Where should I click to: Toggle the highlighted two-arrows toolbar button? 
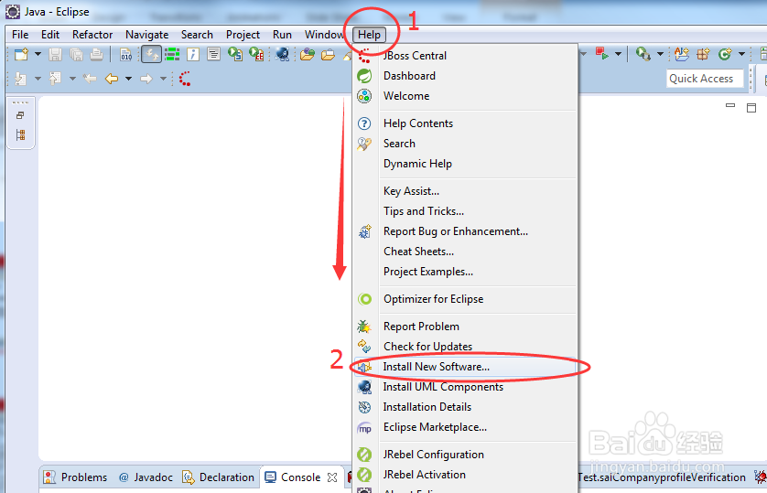(x=151, y=54)
